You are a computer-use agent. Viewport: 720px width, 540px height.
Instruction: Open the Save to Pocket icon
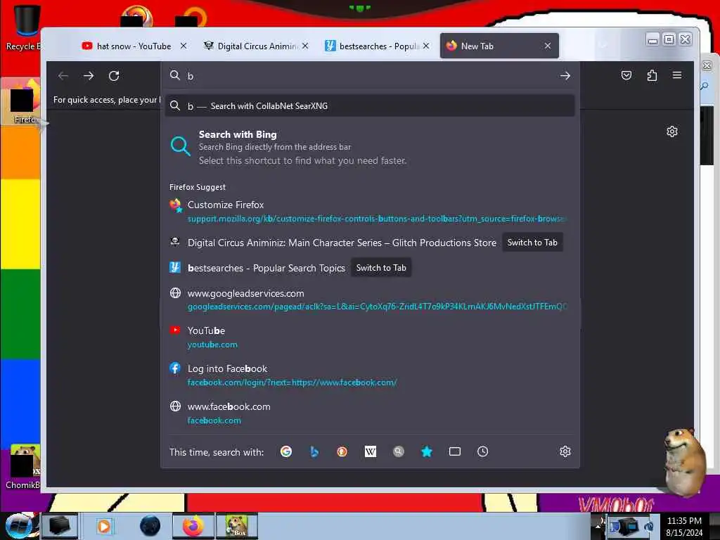[x=626, y=75]
